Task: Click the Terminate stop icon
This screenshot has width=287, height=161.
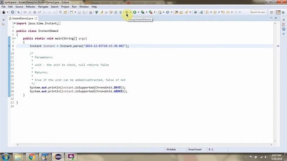Action: click(35, 12)
